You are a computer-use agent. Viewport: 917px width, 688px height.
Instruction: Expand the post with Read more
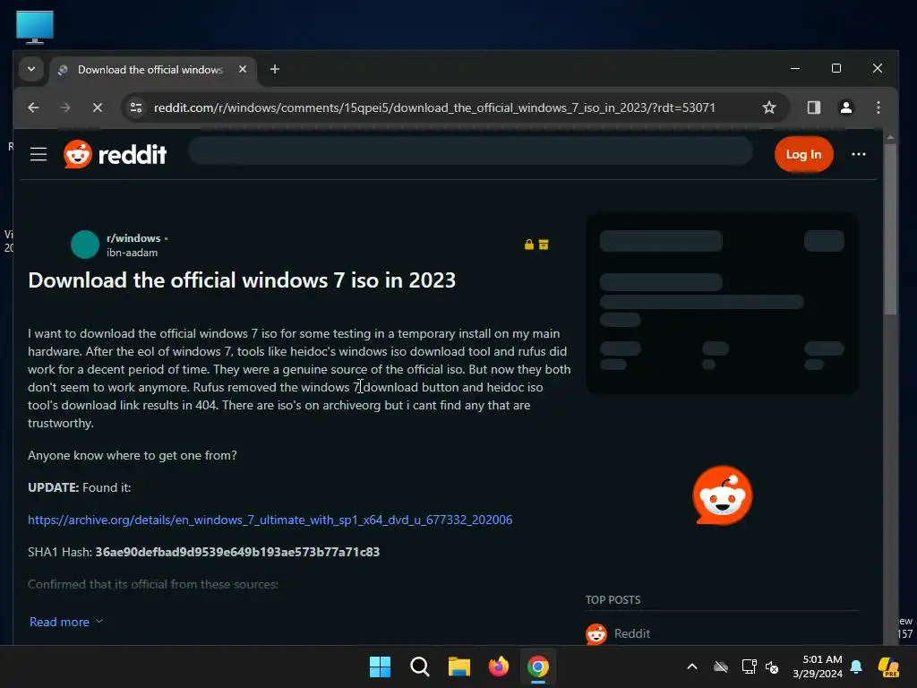[65, 622]
